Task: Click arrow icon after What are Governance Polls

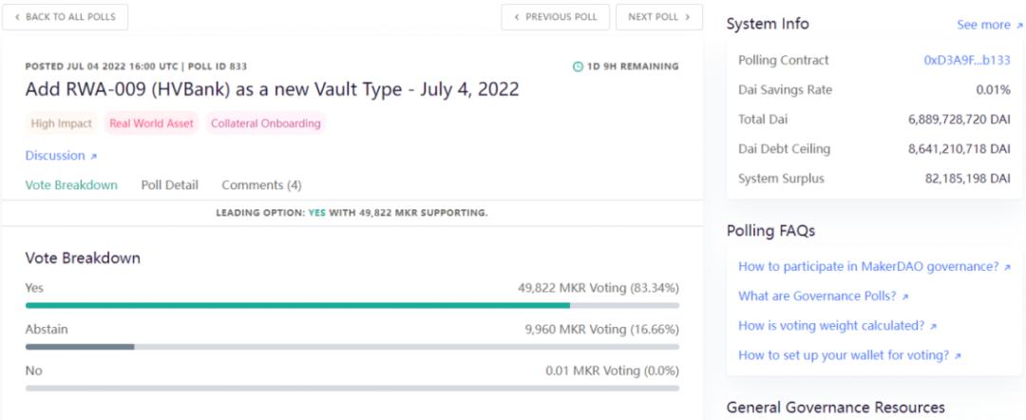Action: pos(905,296)
